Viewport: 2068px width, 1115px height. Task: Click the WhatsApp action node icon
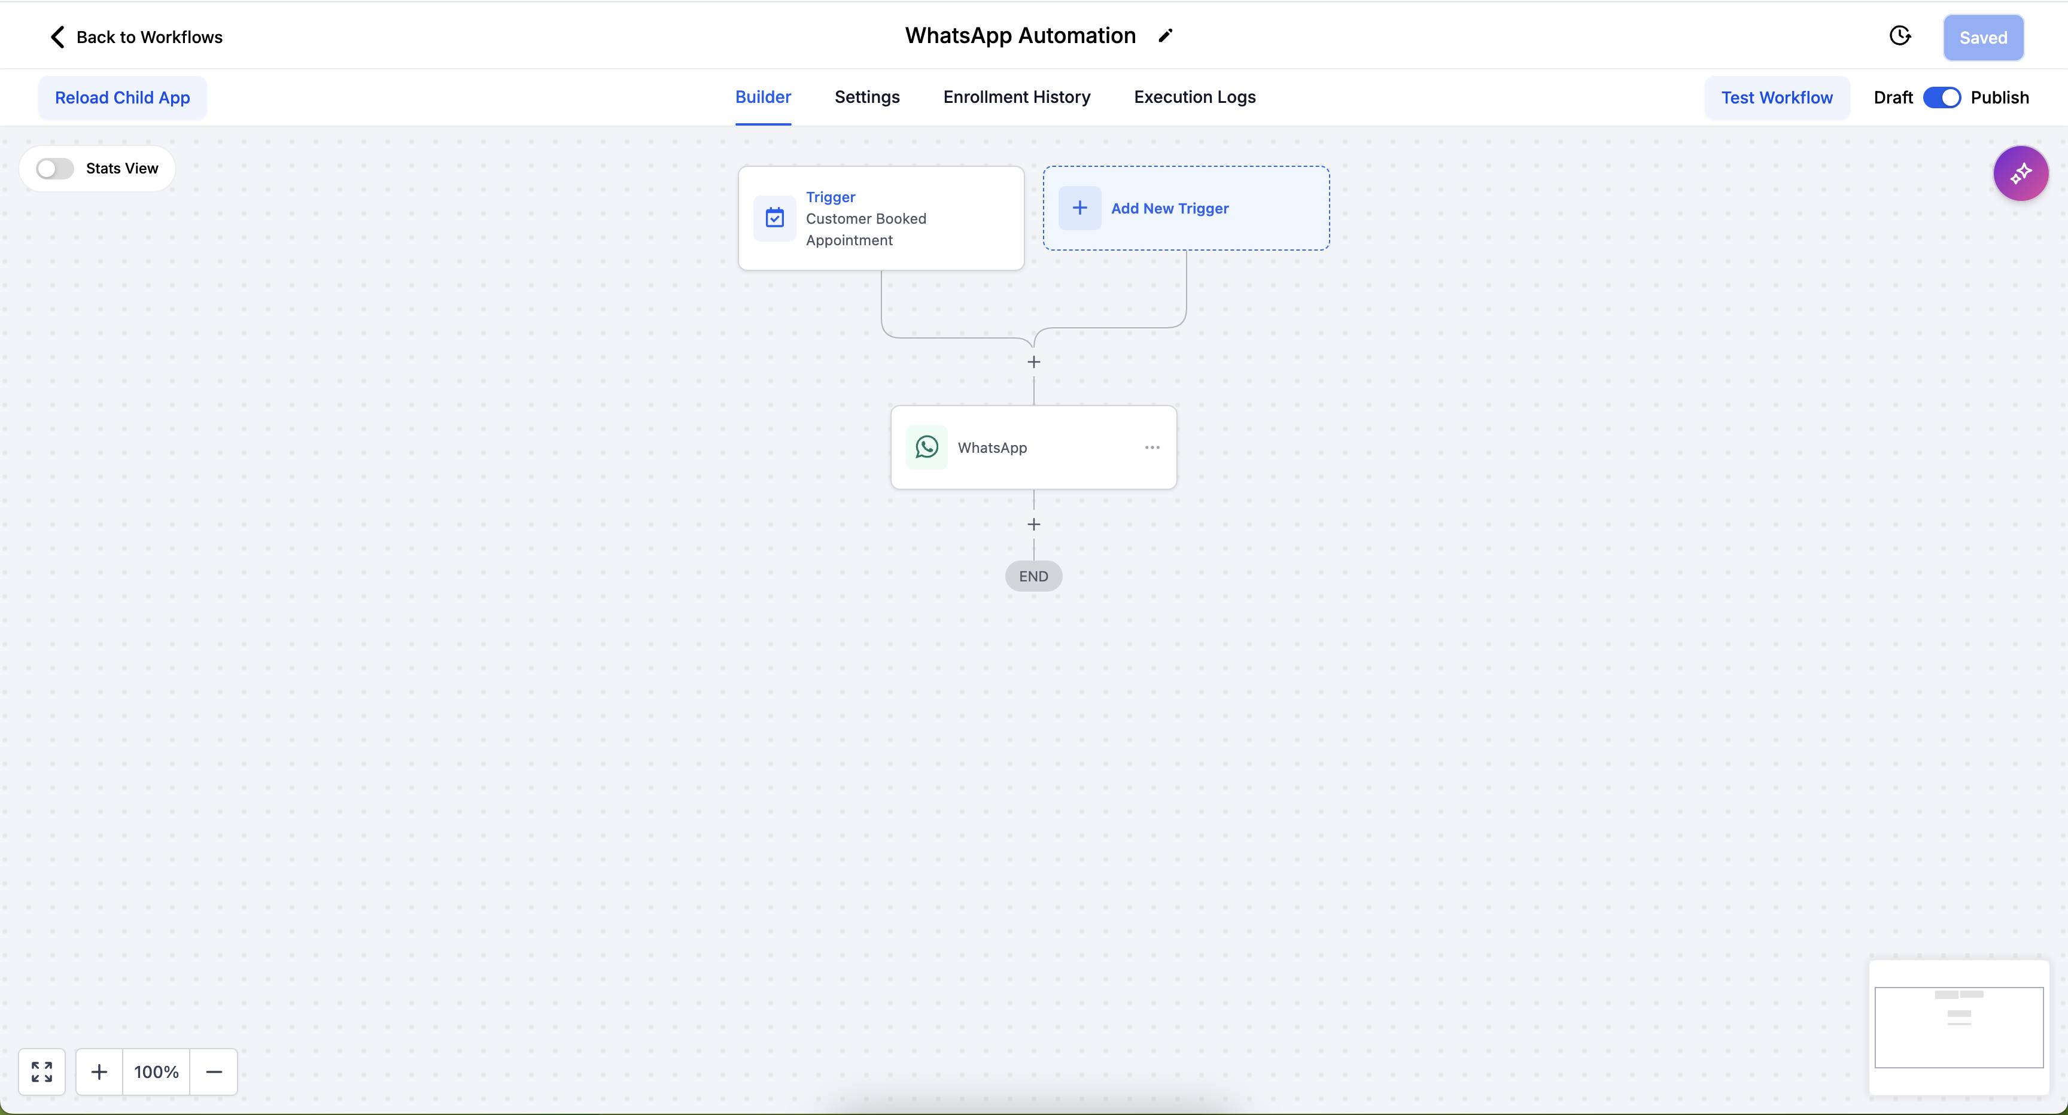click(926, 447)
